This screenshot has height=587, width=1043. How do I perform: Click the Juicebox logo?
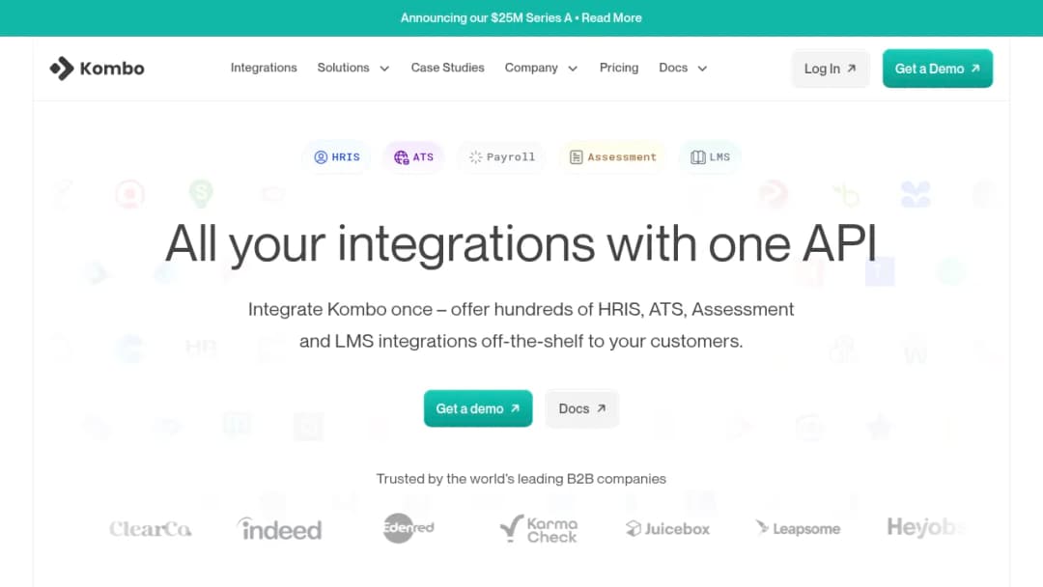(x=668, y=528)
